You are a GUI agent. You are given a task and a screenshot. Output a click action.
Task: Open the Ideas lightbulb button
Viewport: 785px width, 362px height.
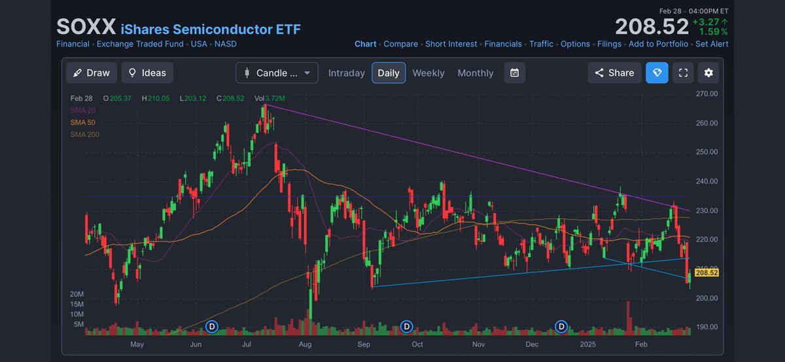click(147, 73)
